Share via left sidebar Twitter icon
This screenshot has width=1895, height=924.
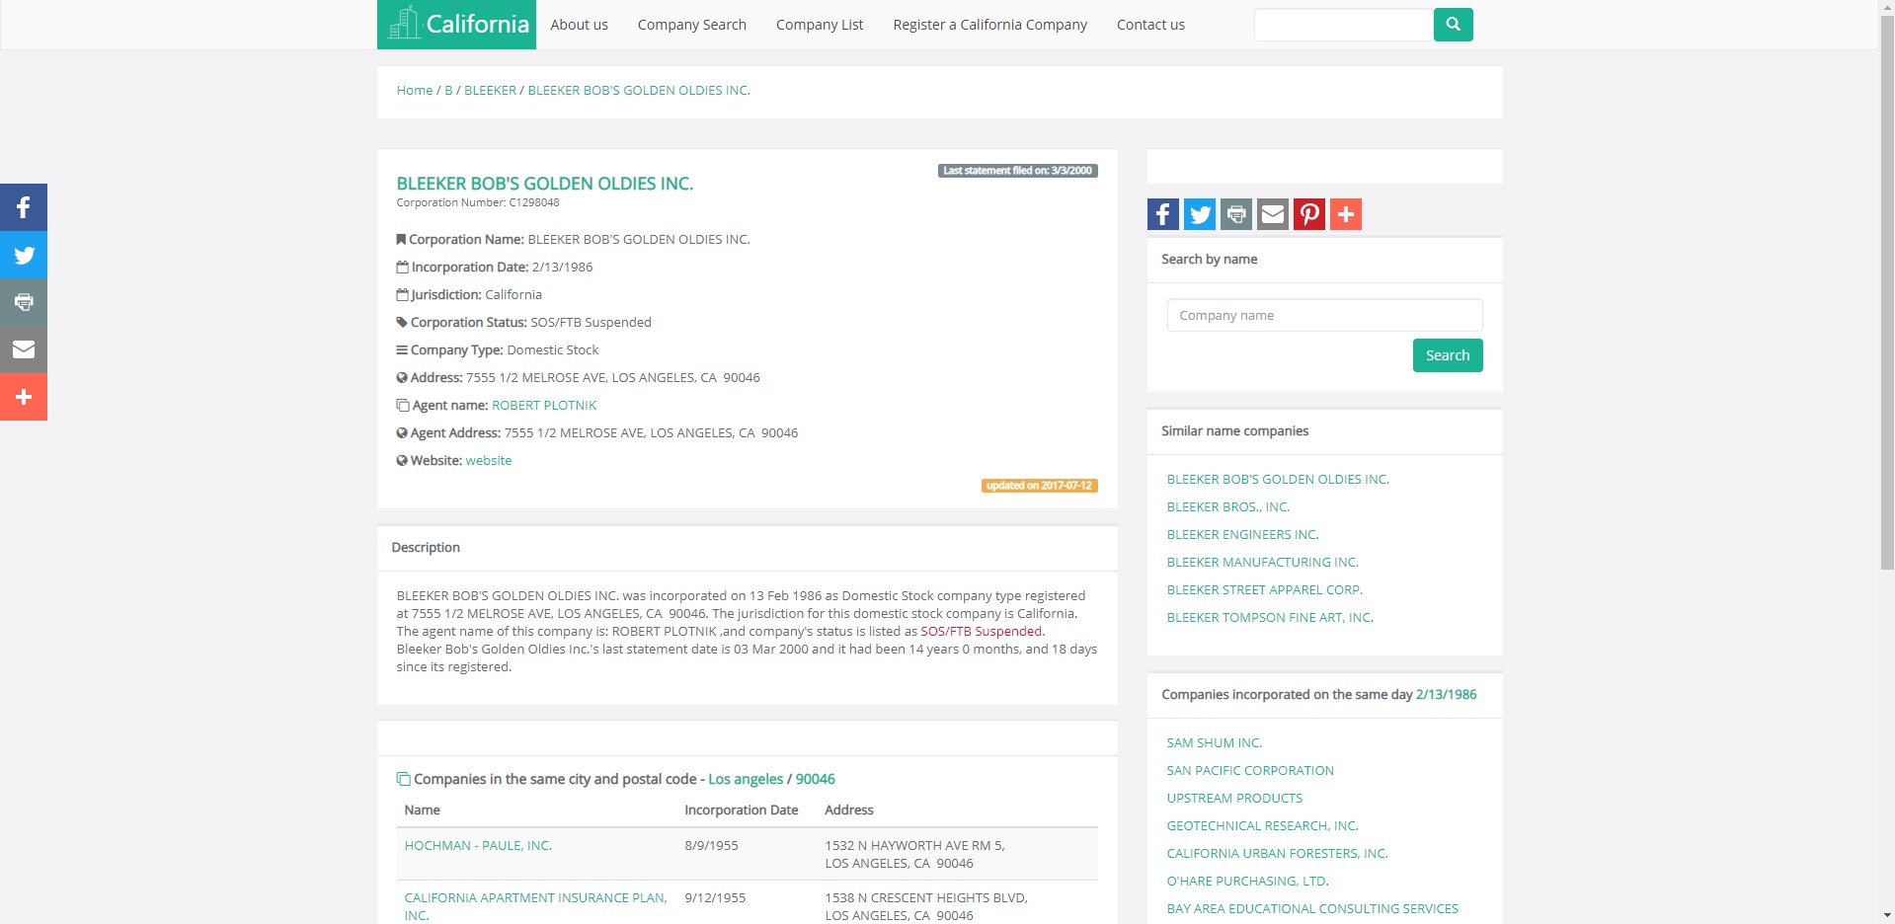(24, 255)
